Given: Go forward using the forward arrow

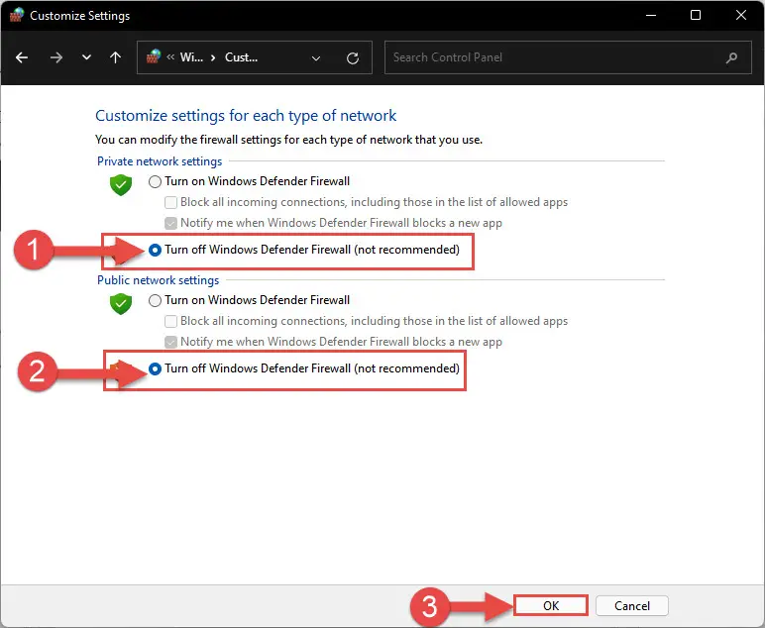Looking at the screenshot, I should 56,57.
